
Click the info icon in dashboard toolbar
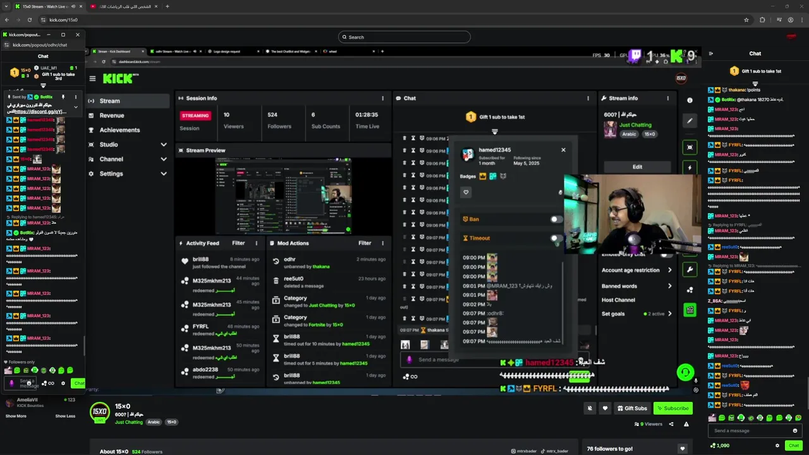click(x=690, y=100)
